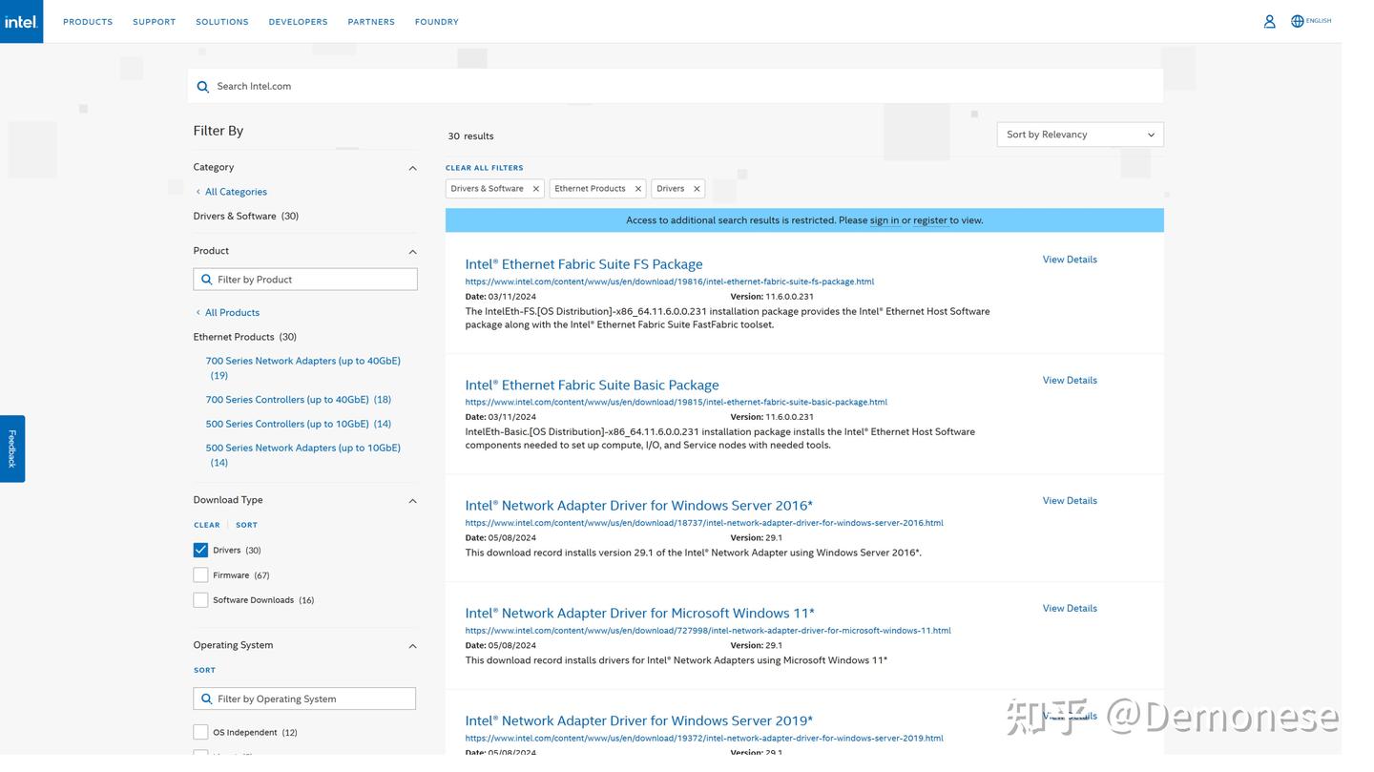Screen dimensions: 1374x772
Task: Collapse the Download Type filter section
Action: [x=412, y=501]
